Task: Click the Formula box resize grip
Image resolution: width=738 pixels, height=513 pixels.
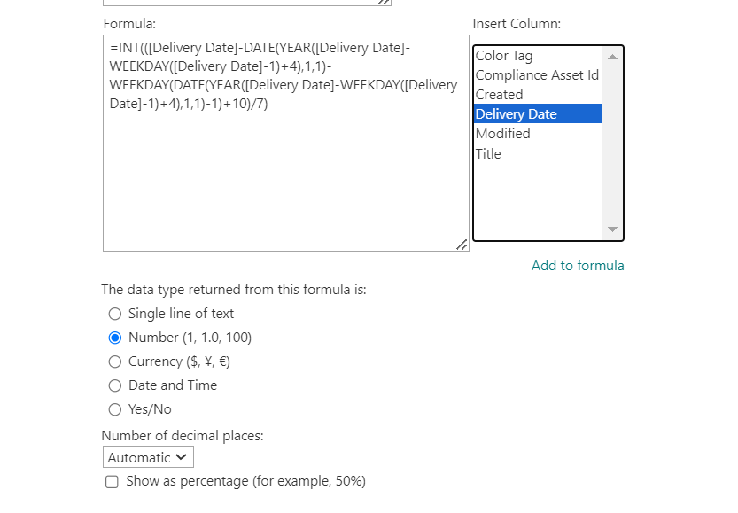Action: (462, 245)
